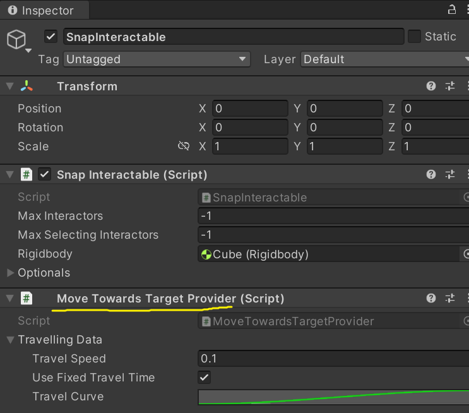Image resolution: width=469 pixels, height=413 pixels.
Task: Click the Snap Interactable script icon
Action: 27,174
